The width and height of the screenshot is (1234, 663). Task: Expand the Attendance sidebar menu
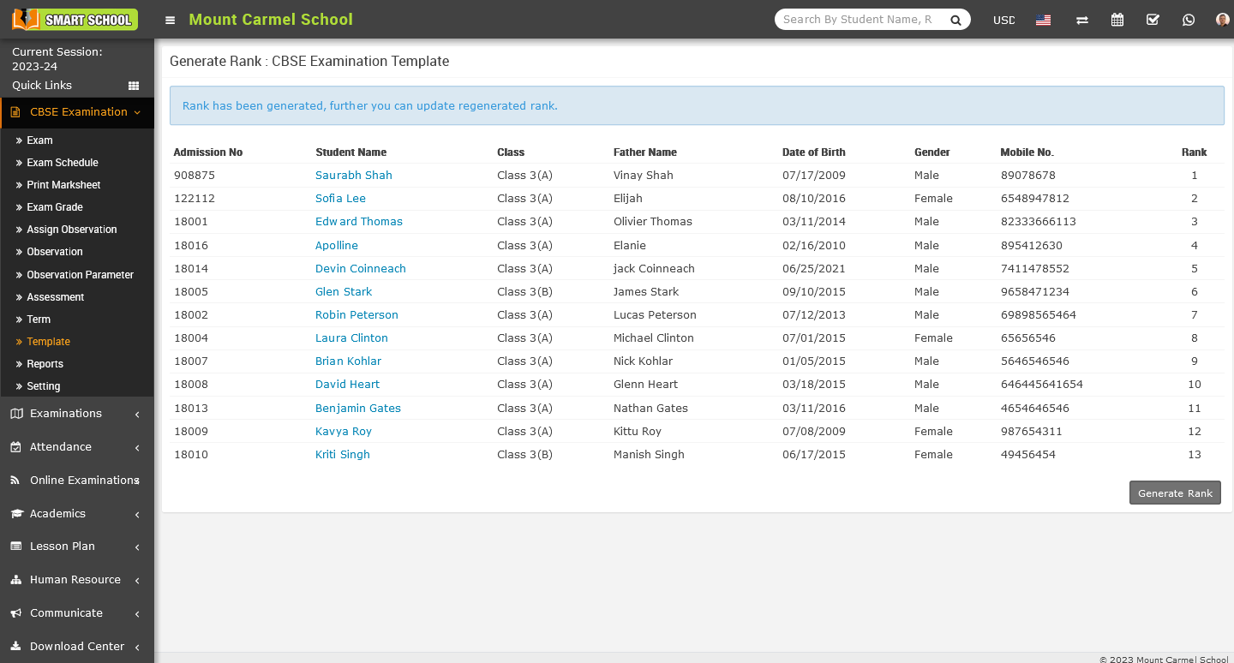(77, 447)
